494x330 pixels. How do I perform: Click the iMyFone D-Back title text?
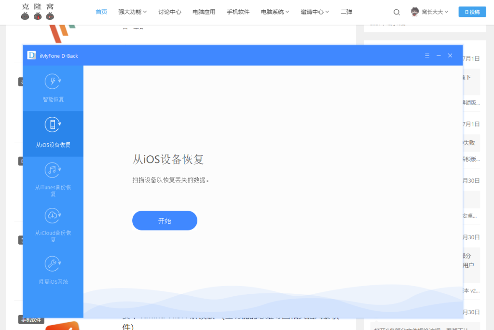59,56
